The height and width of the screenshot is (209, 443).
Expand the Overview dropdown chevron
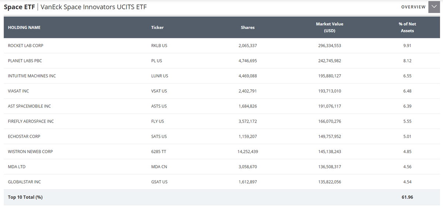click(434, 7)
